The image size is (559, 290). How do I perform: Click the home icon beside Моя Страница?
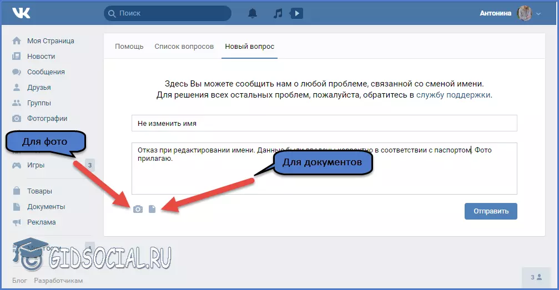[x=17, y=41]
